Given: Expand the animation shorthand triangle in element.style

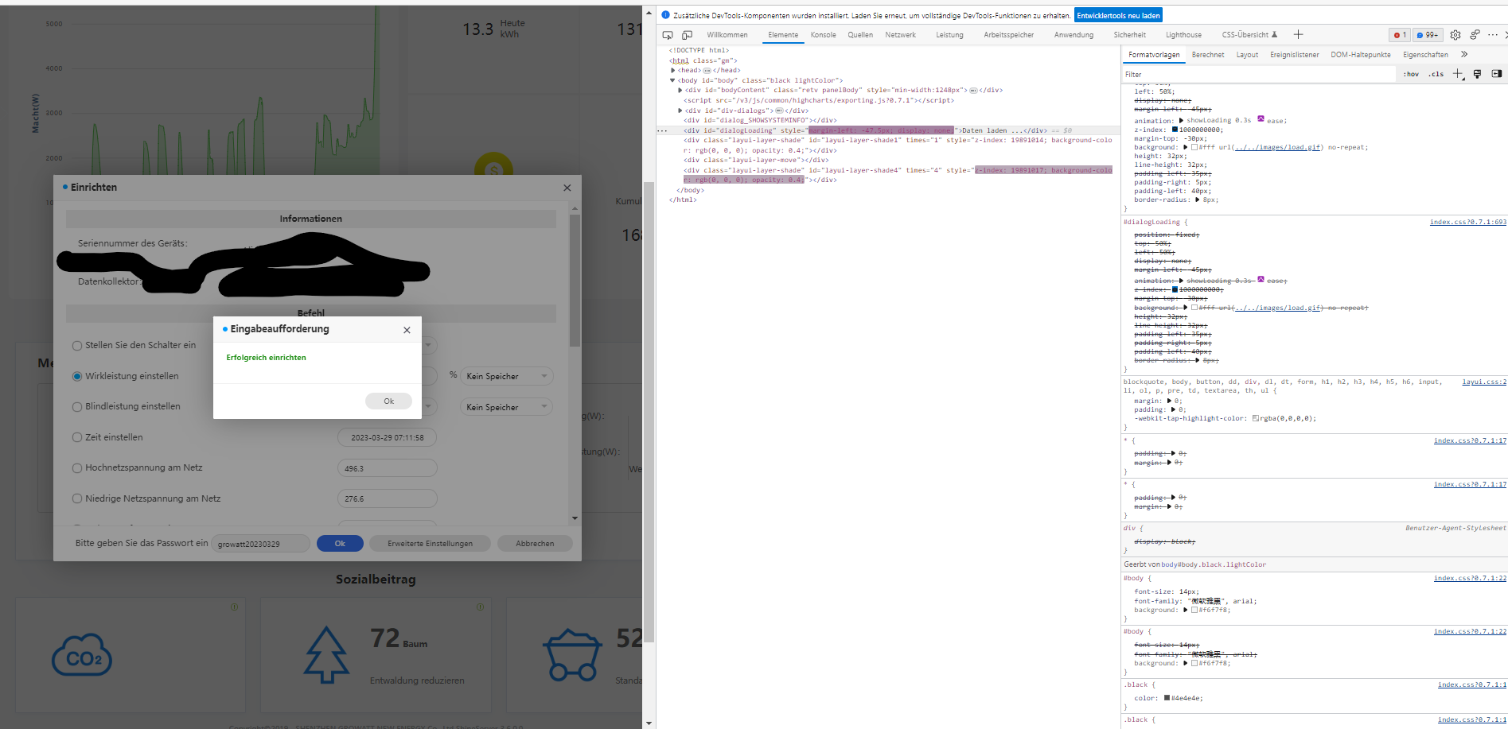Looking at the screenshot, I should point(1181,121).
